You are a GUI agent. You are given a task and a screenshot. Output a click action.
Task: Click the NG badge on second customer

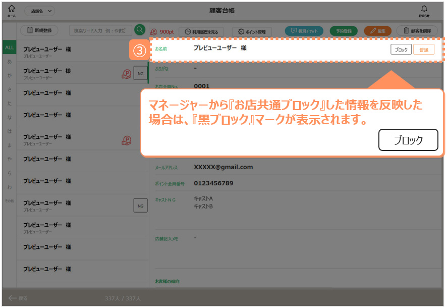[140, 74]
